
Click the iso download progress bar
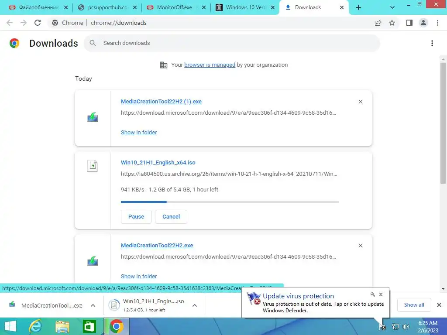(230, 202)
